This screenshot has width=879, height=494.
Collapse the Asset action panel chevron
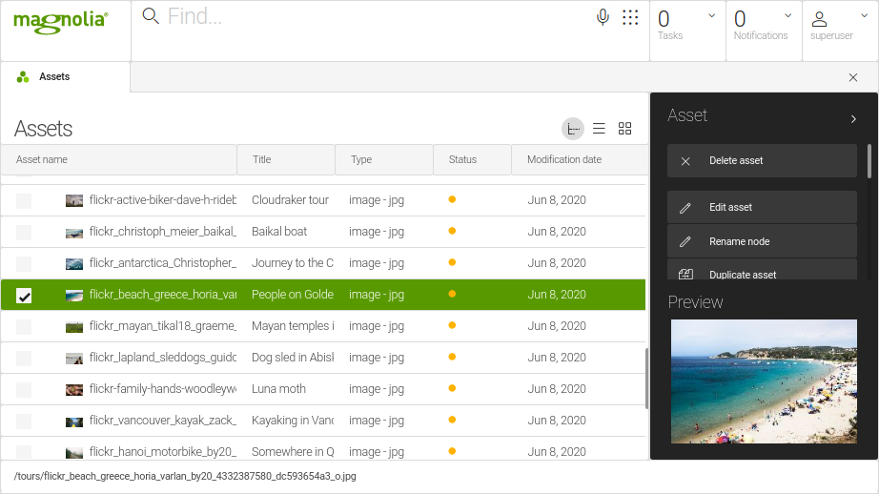pyautogui.click(x=853, y=119)
